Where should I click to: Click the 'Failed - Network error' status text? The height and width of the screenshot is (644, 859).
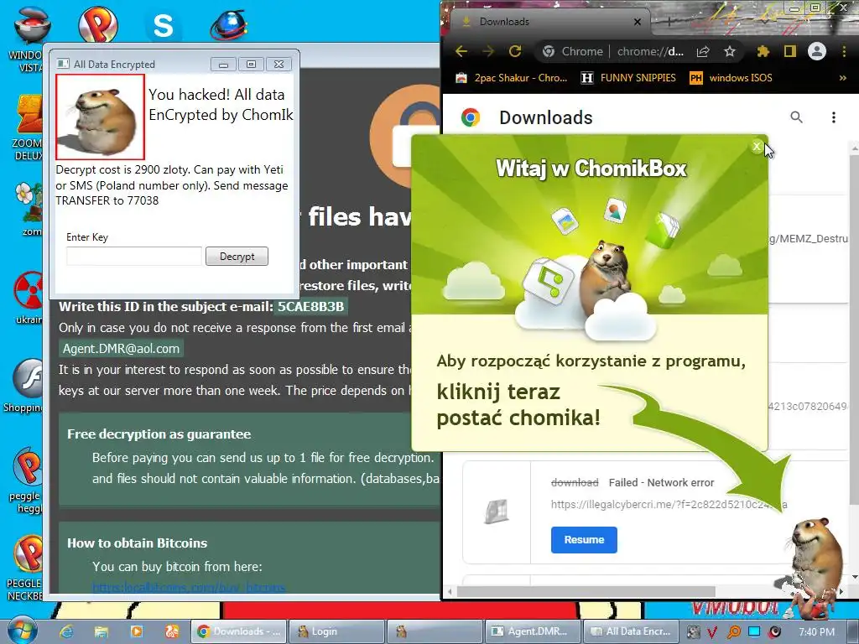661,482
